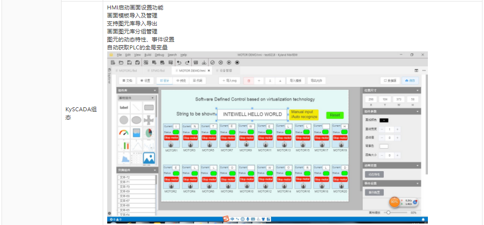Choose the image picture component
484x225 pixels.
[x=149, y=158]
